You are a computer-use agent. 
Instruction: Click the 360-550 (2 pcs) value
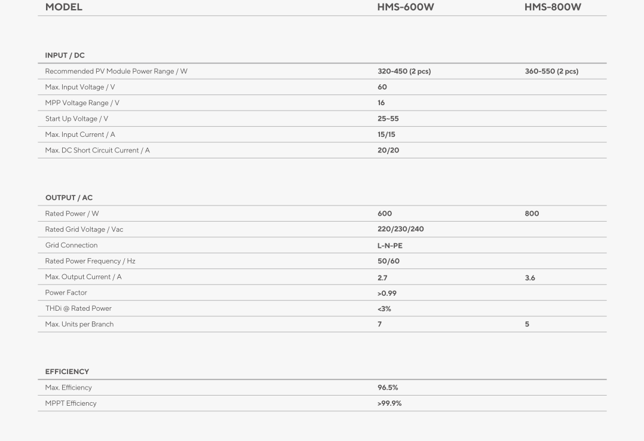(551, 71)
